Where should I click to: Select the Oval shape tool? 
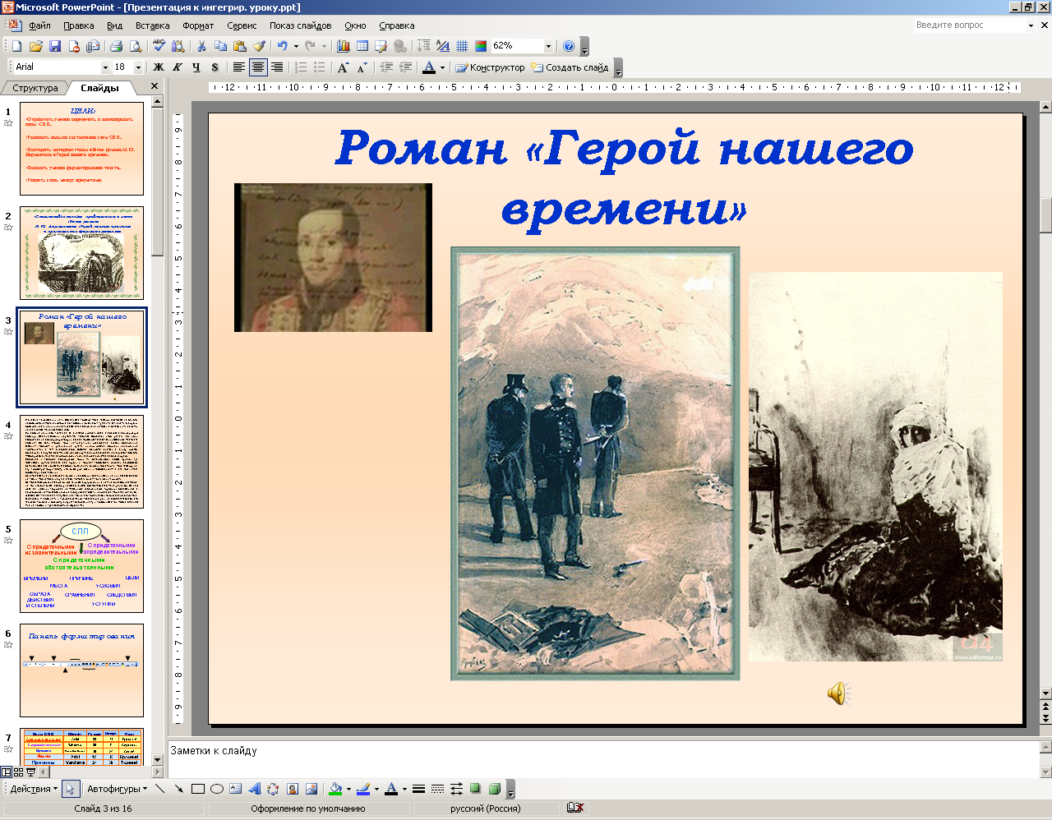[217, 789]
